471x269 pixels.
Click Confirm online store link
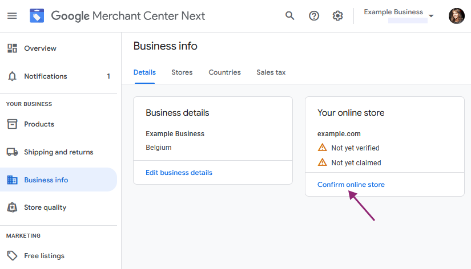point(351,185)
